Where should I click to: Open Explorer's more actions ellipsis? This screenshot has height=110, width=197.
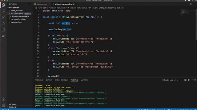tap(30, 4)
